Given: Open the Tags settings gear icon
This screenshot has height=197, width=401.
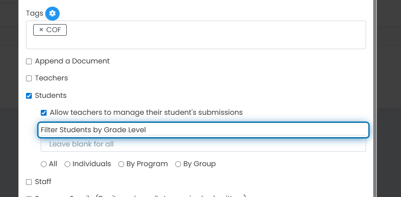Looking at the screenshot, I should (x=52, y=13).
